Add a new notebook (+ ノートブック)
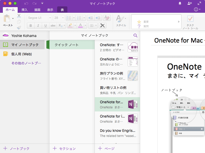205x153 pixels. point(16,148)
